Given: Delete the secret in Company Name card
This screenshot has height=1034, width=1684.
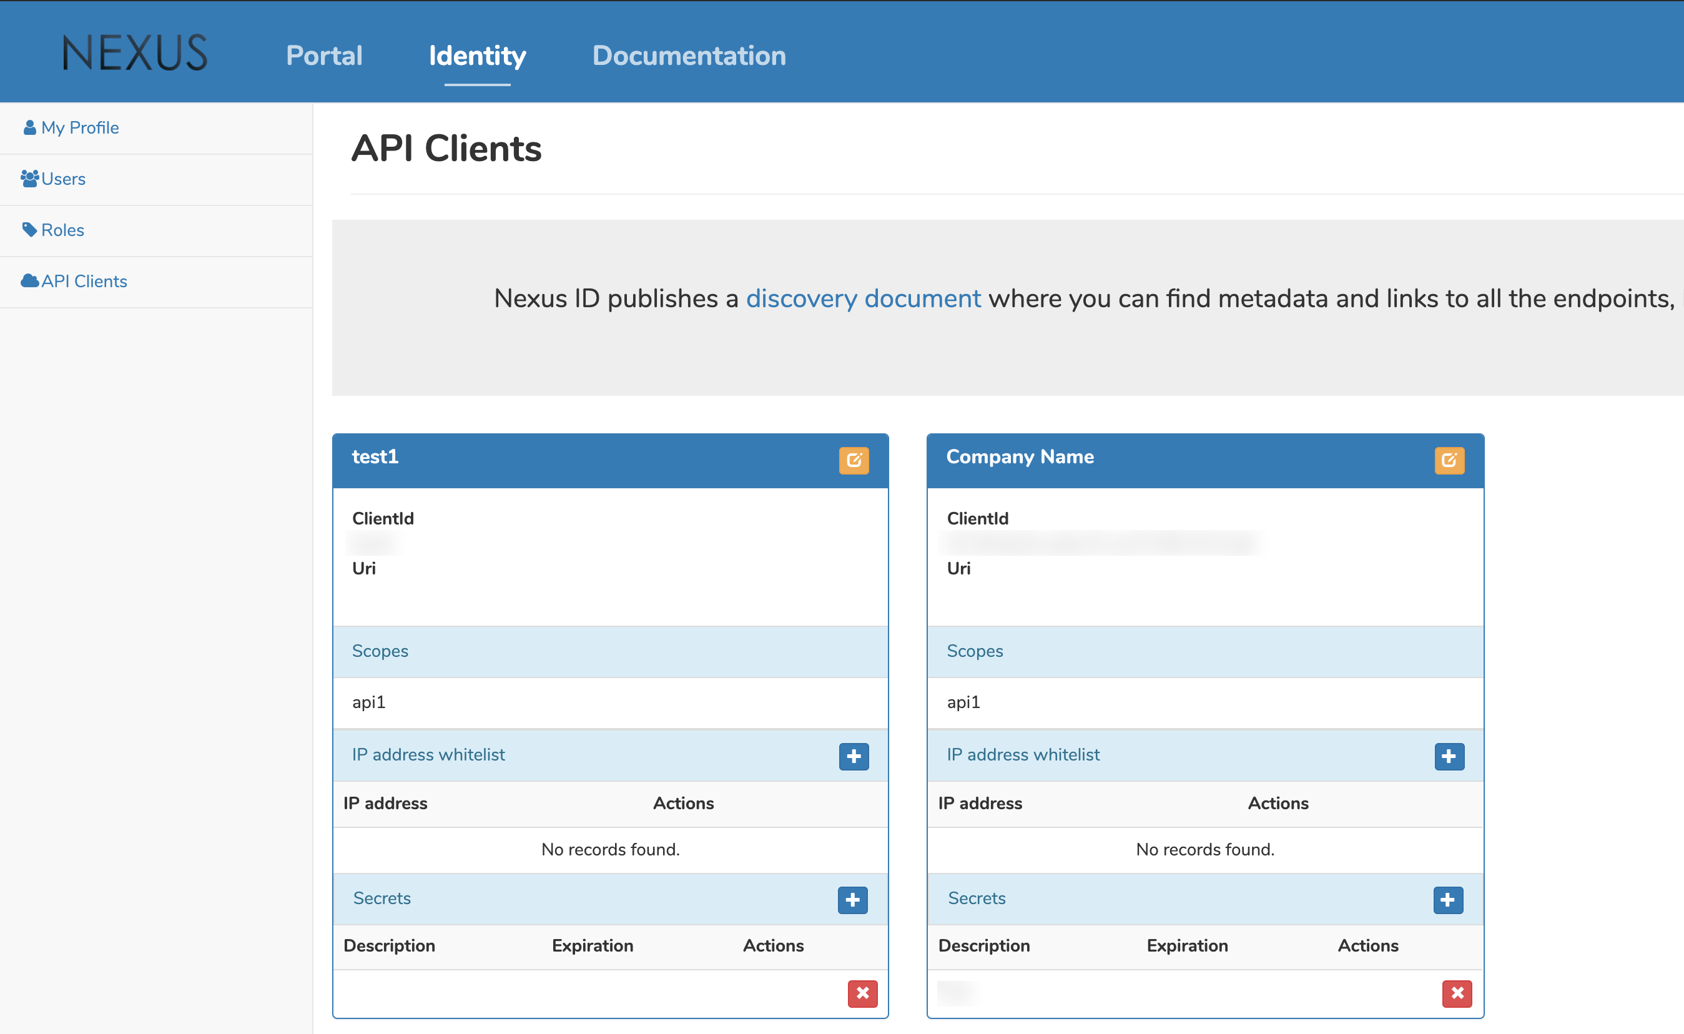Looking at the screenshot, I should point(1457,993).
